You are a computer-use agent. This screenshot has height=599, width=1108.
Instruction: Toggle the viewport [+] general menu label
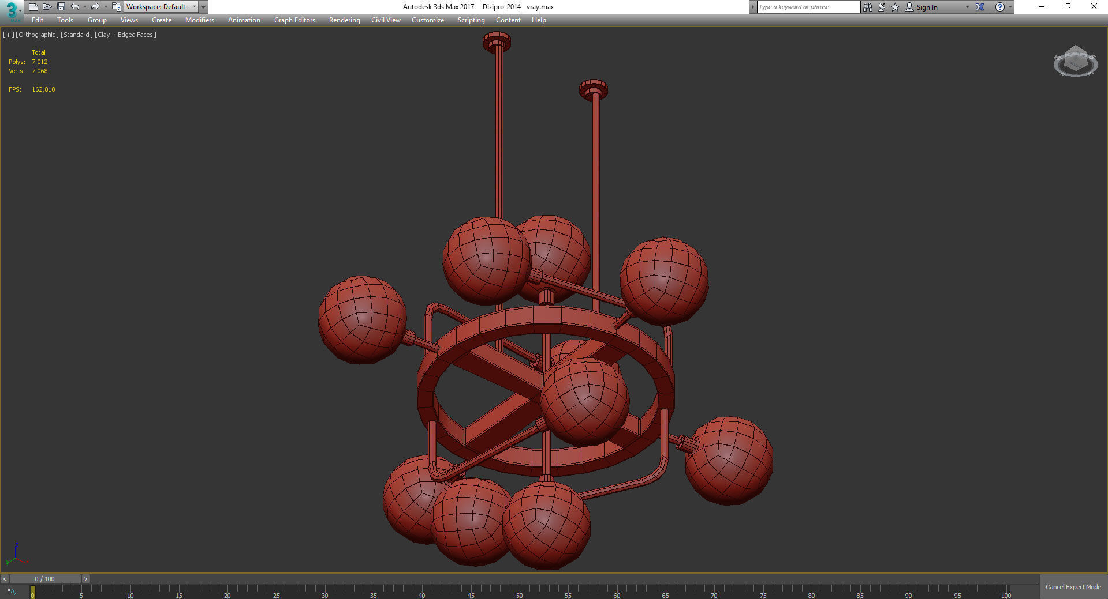pyautogui.click(x=8, y=35)
